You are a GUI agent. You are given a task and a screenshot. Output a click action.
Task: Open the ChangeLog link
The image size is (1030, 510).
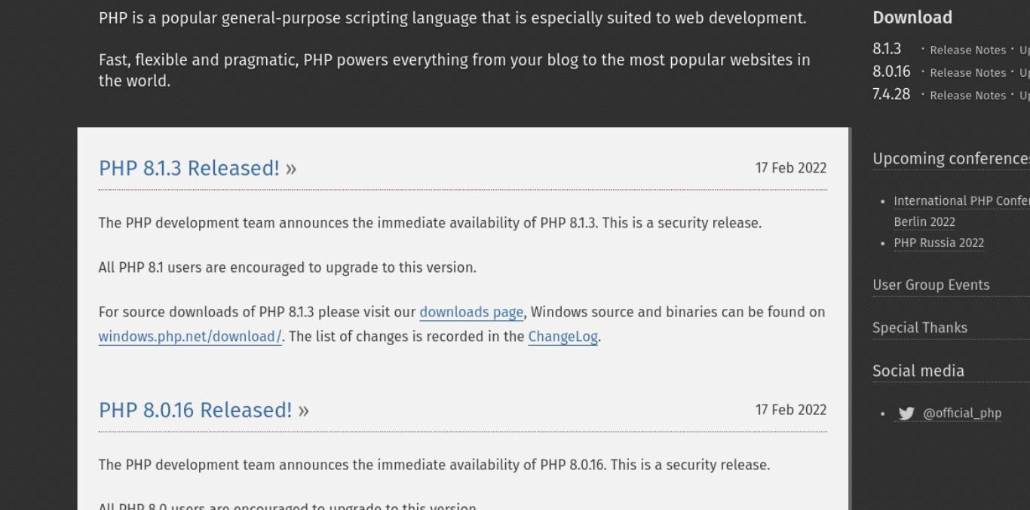point(563,337)
